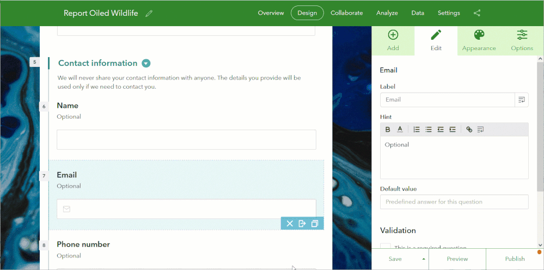The width and height of the screenshot is (544, 270).
Task: Click the Email answer field
Action: click(x=186, y=209)
